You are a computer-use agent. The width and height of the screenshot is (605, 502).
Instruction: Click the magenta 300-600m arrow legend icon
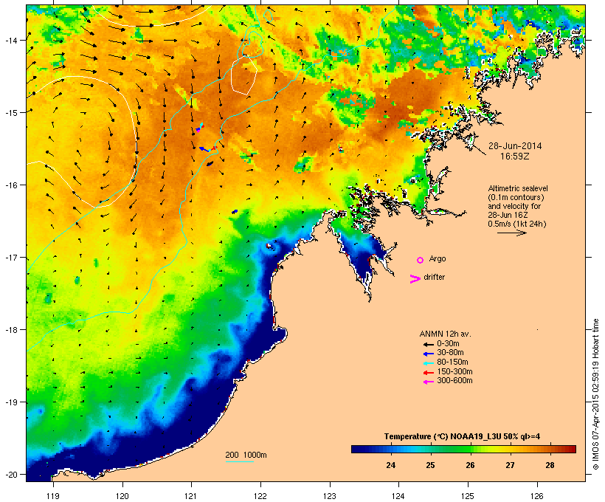pyautogui.click(x=428, y=382)
